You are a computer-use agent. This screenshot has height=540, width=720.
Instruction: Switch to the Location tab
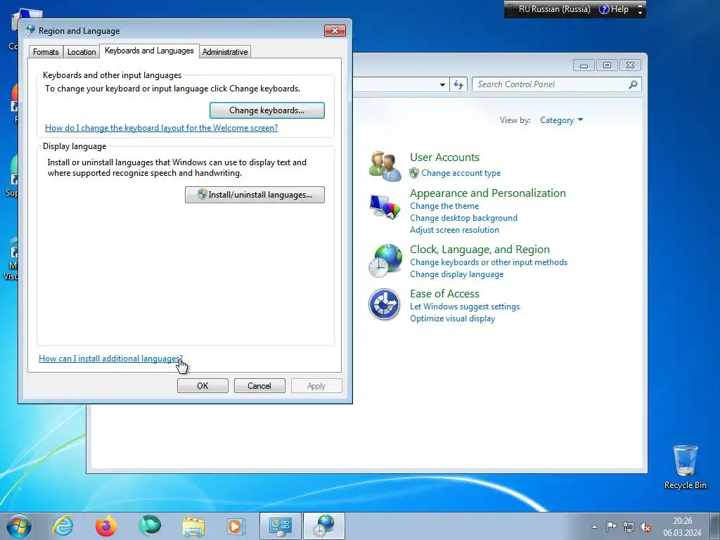pos(82,52)
